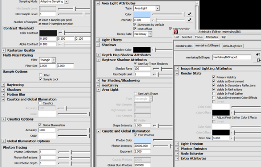Toggle Visible In Refractions checkbox
Viewport: 261px width, 167px height.
214,89
